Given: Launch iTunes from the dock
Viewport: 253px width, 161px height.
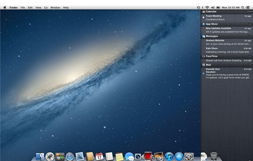Looking at the screenshot, I should point(169,156).
